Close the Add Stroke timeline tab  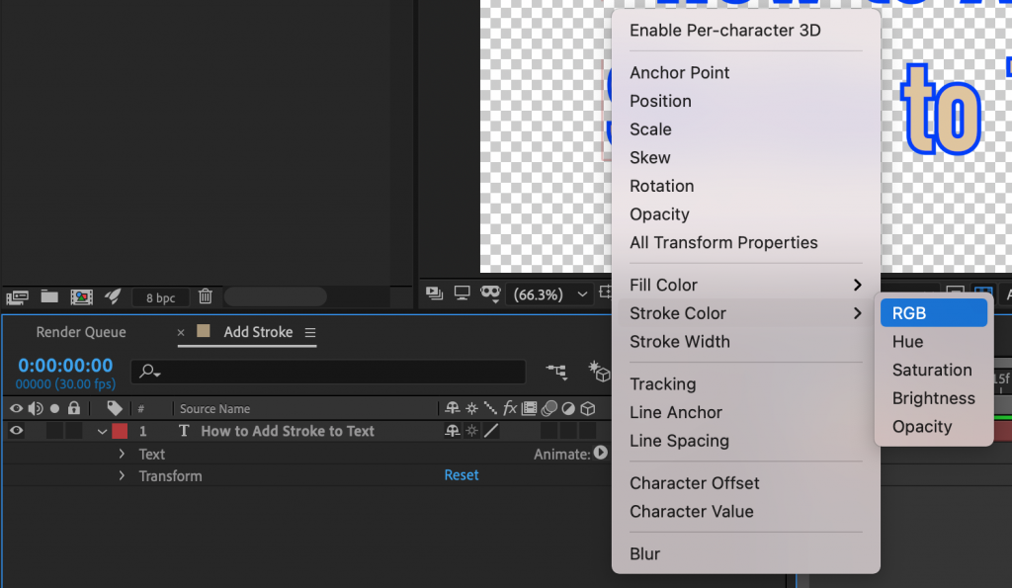(181, 332)
